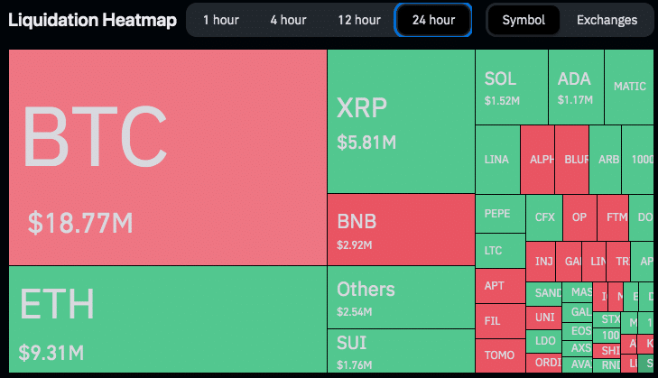Click the red FIL tile
Image resolution: width=658 pixels, height=378 pixels.
coord(499,320)
